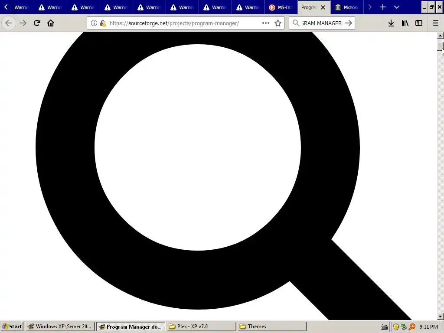Click the yellow security shield tray icon
Screen dimensions: 444x333
396,327
